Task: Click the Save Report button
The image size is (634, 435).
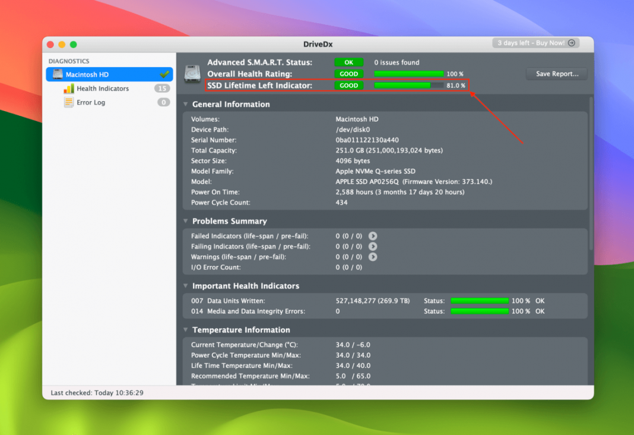Action: (x=556, y=74)
